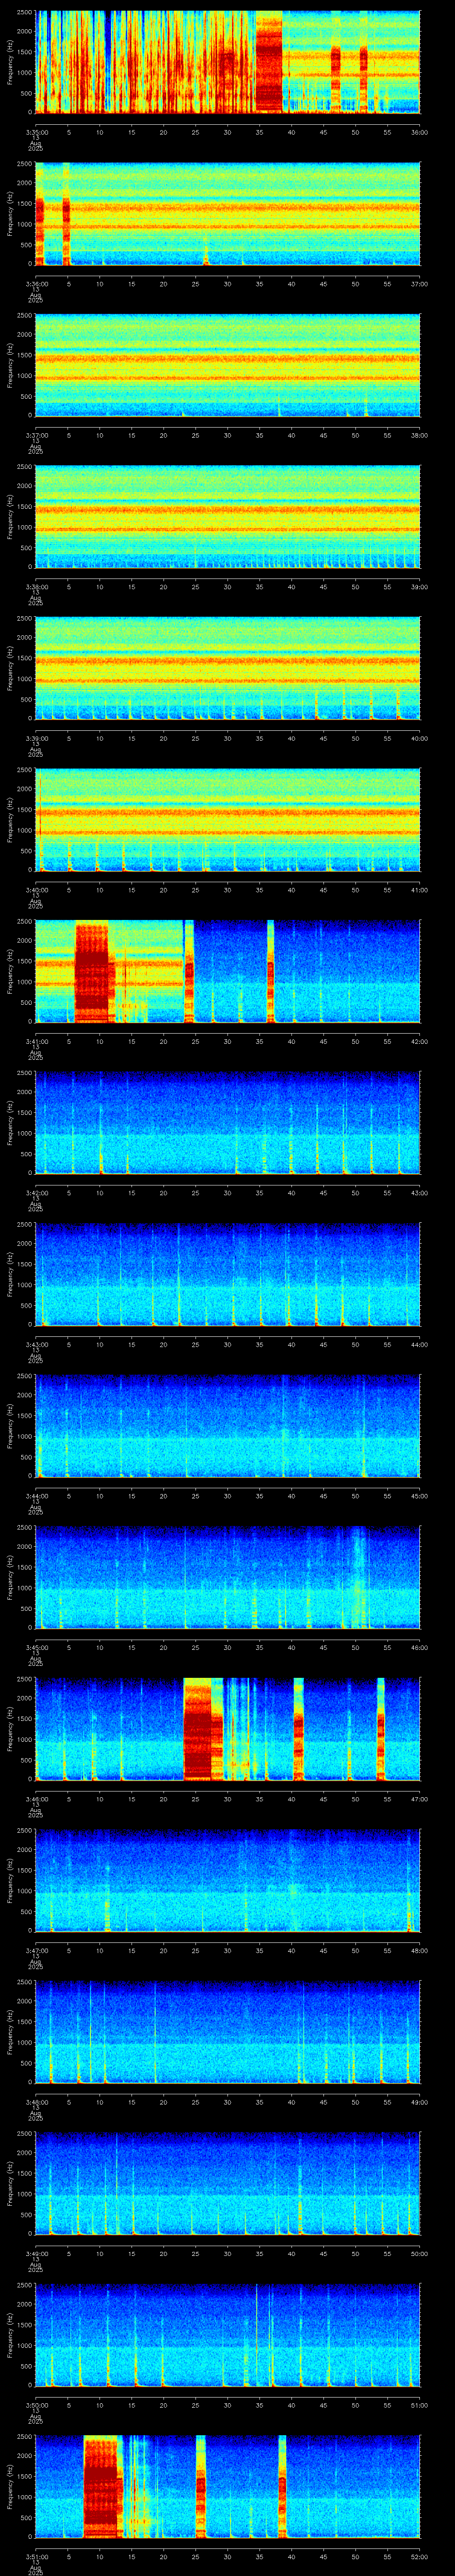Click Frequency (Hz) axis title of 3:35:00 panel
Viewport: 455px width, 2576px height.
(10, 62)
